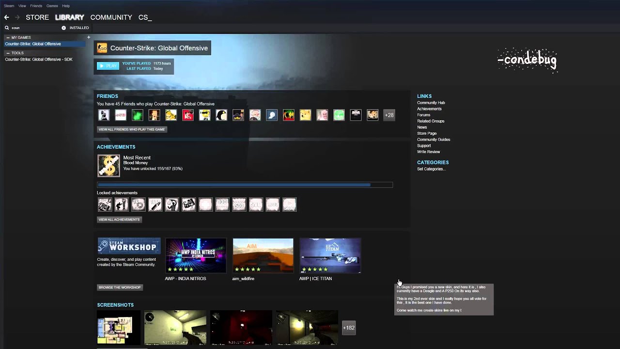620x349 pixels.
Task: Open the rasta lion friend avatar
Action: point(289,115)
